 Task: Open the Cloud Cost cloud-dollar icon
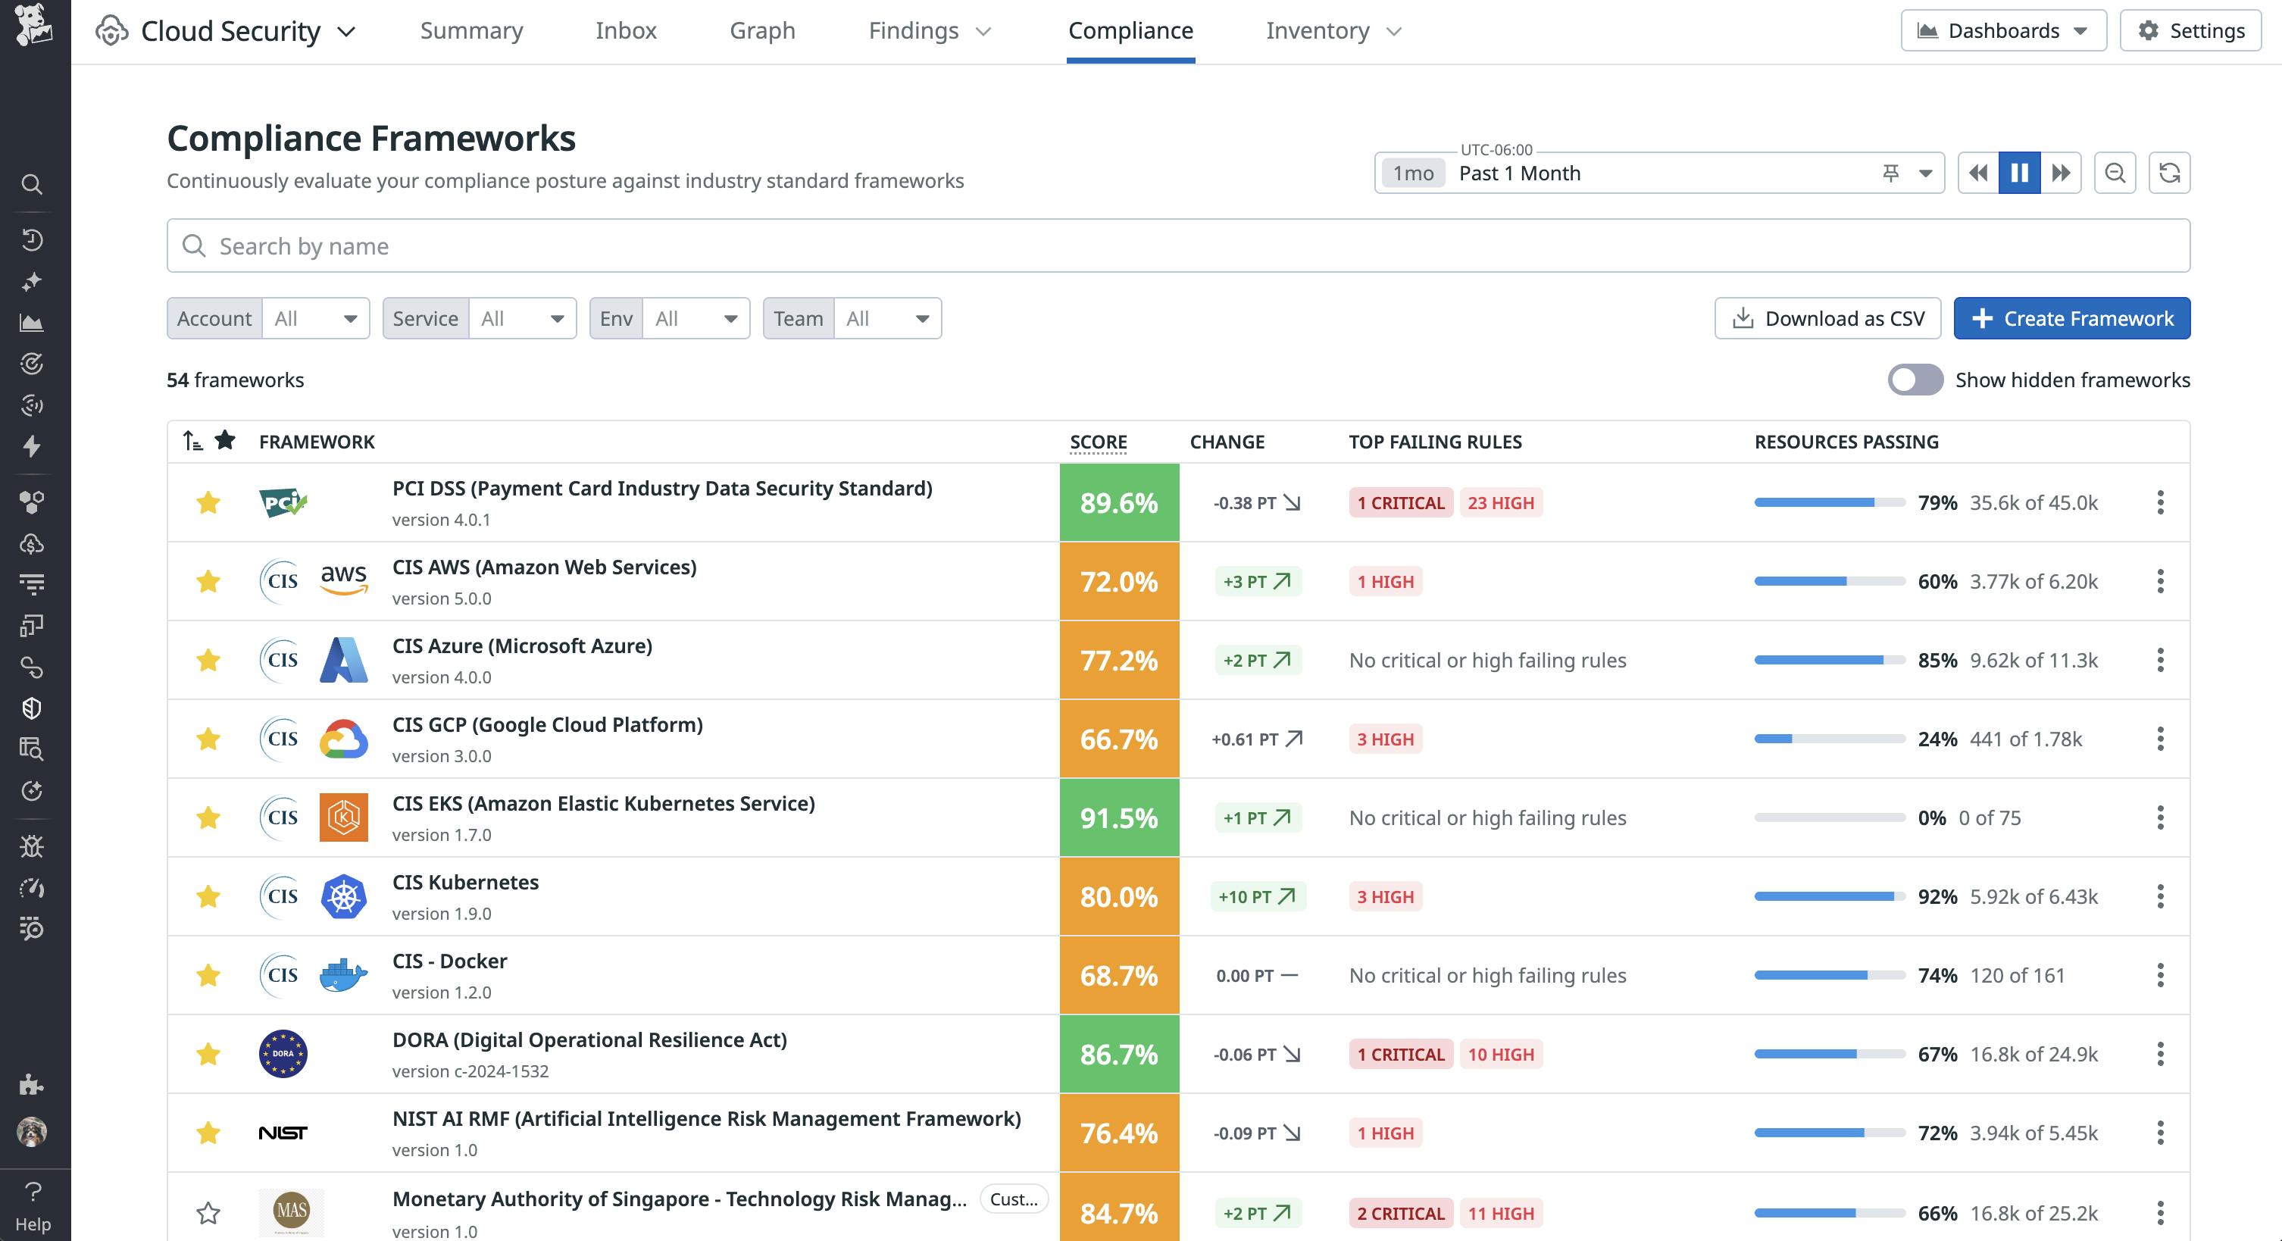(x=33, y=543)
